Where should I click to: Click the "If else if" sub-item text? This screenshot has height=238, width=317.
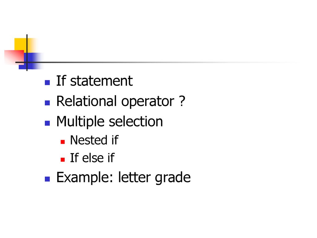tap(92, 158)
